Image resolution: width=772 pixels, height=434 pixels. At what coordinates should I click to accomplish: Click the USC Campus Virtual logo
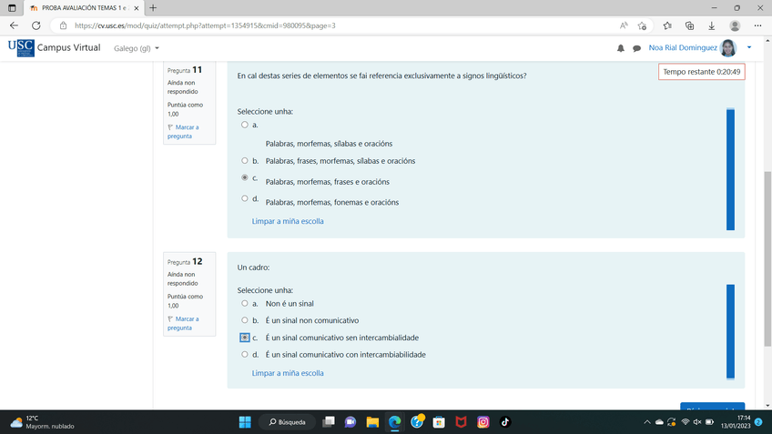click(54, 47)
